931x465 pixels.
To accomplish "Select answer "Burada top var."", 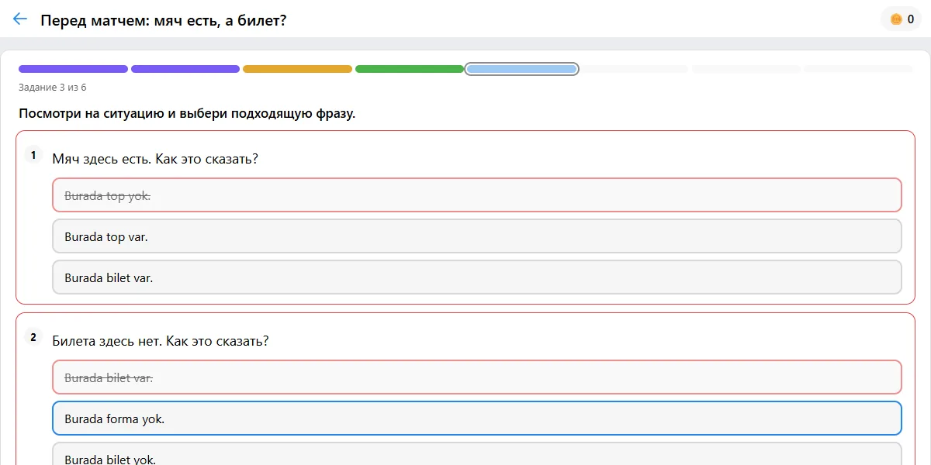I will click(477, 236).
